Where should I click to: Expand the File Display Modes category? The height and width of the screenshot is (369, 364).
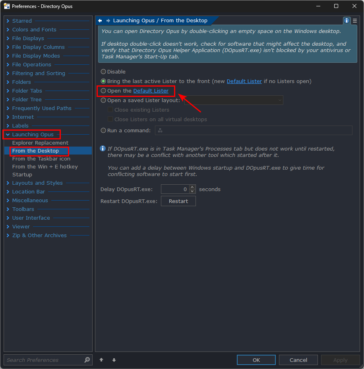[8, 56]
